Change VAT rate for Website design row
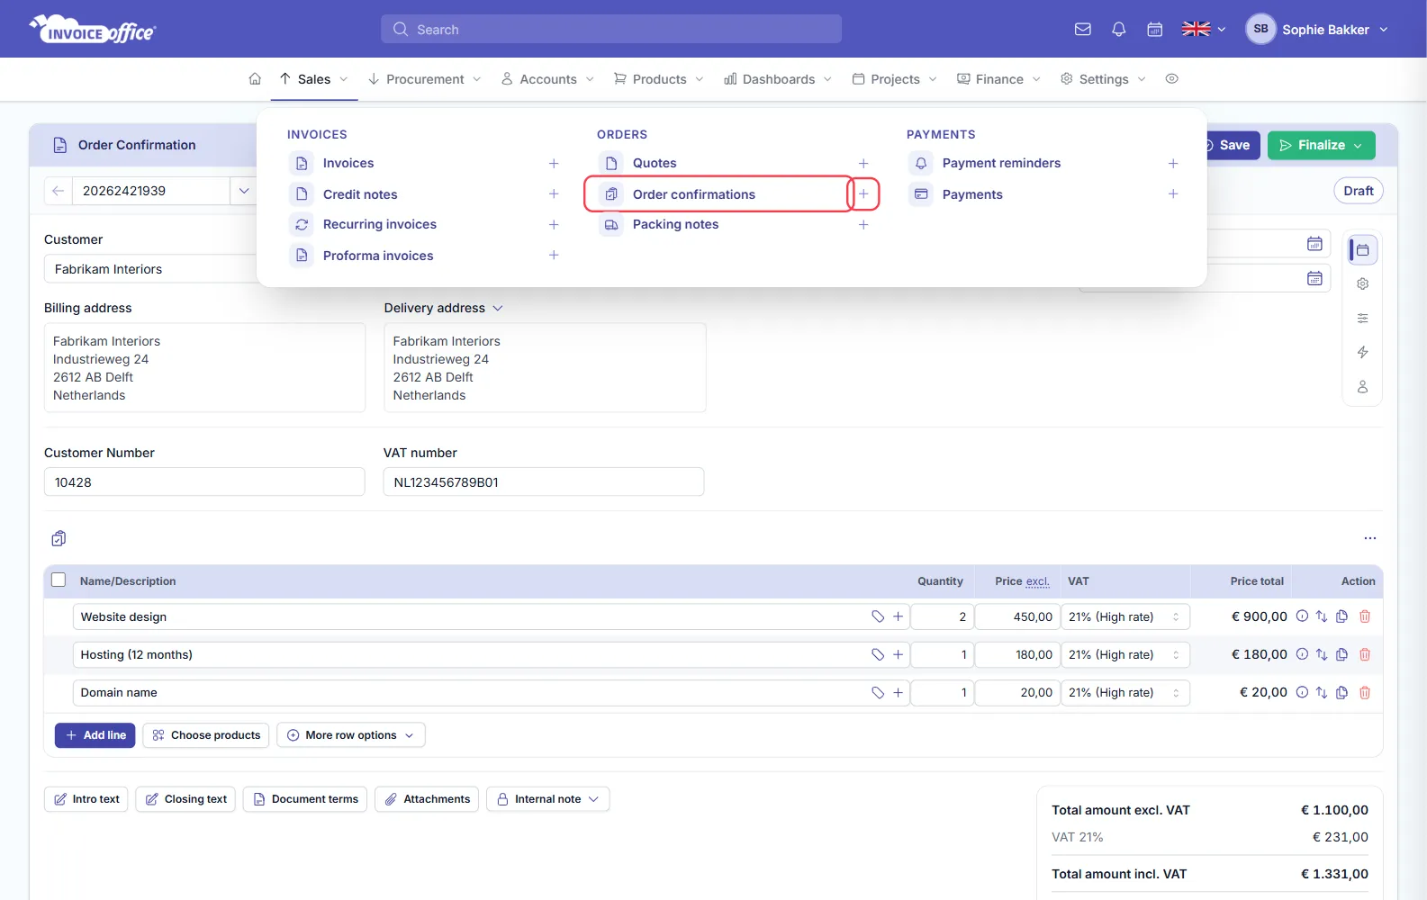Screen dimensions: 1427x900 pyautogui.click(x=1125, y=616)
